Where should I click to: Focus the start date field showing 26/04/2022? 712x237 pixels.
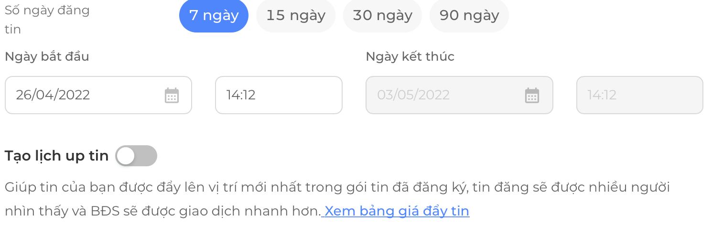click(x=98, y=95)
